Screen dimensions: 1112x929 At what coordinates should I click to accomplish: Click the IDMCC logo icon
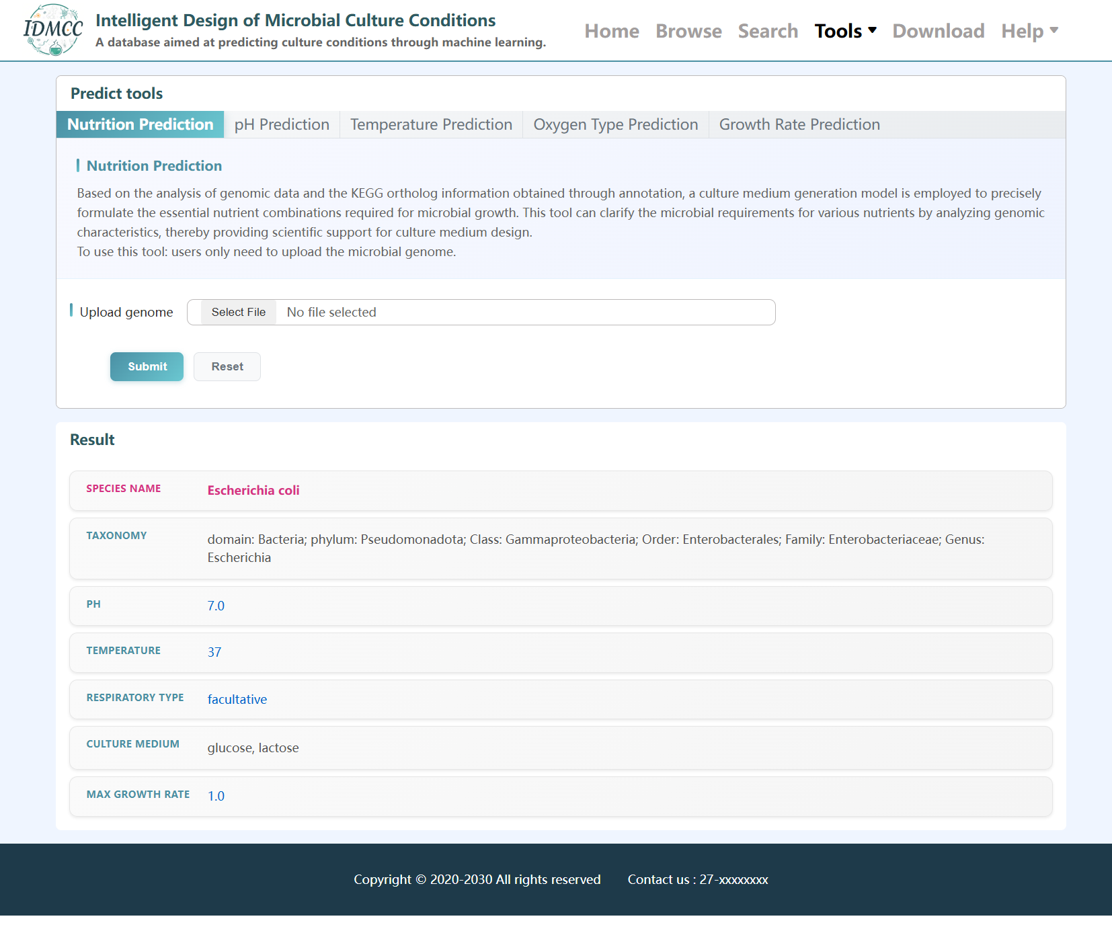[52, 30]
